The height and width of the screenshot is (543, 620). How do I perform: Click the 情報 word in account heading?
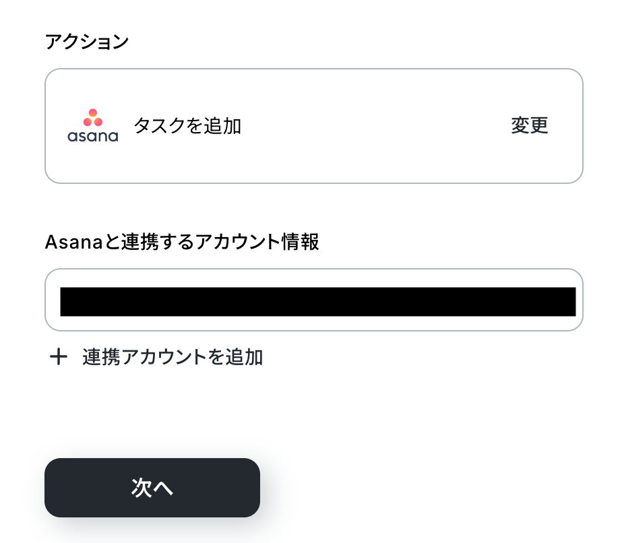(x=301, y=241)
